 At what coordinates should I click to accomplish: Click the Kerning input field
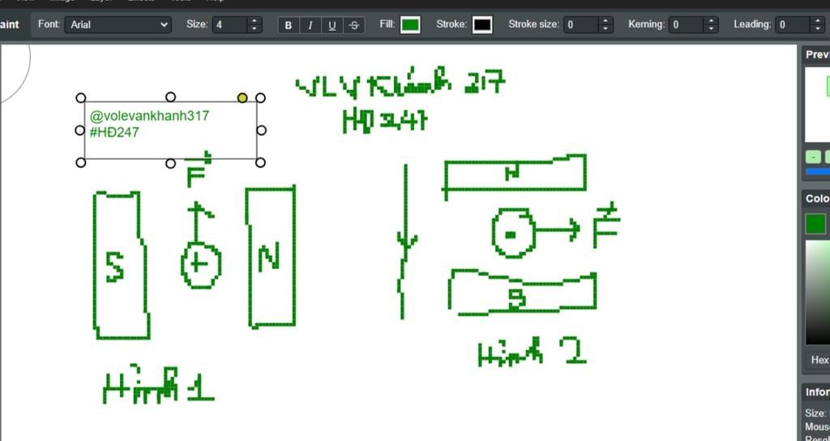point(686,24)
